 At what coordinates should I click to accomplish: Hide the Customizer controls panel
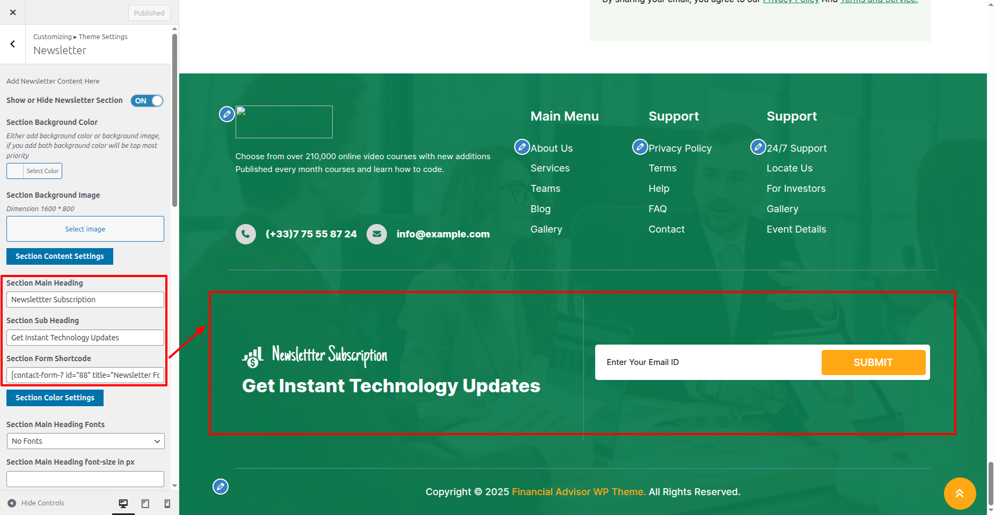click(36, 503)
